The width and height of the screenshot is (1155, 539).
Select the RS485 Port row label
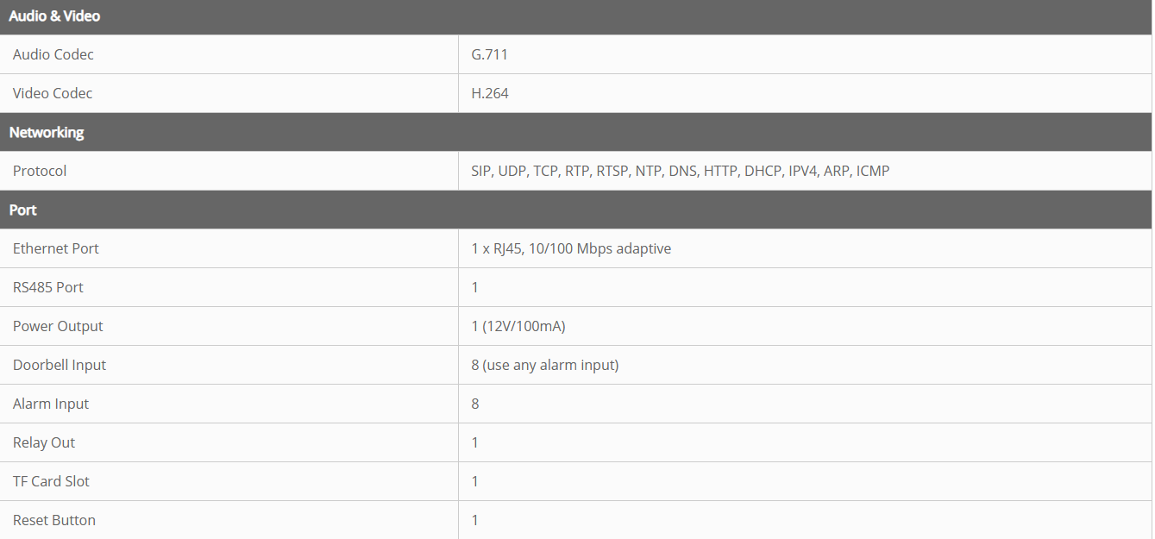click(48, 287)
